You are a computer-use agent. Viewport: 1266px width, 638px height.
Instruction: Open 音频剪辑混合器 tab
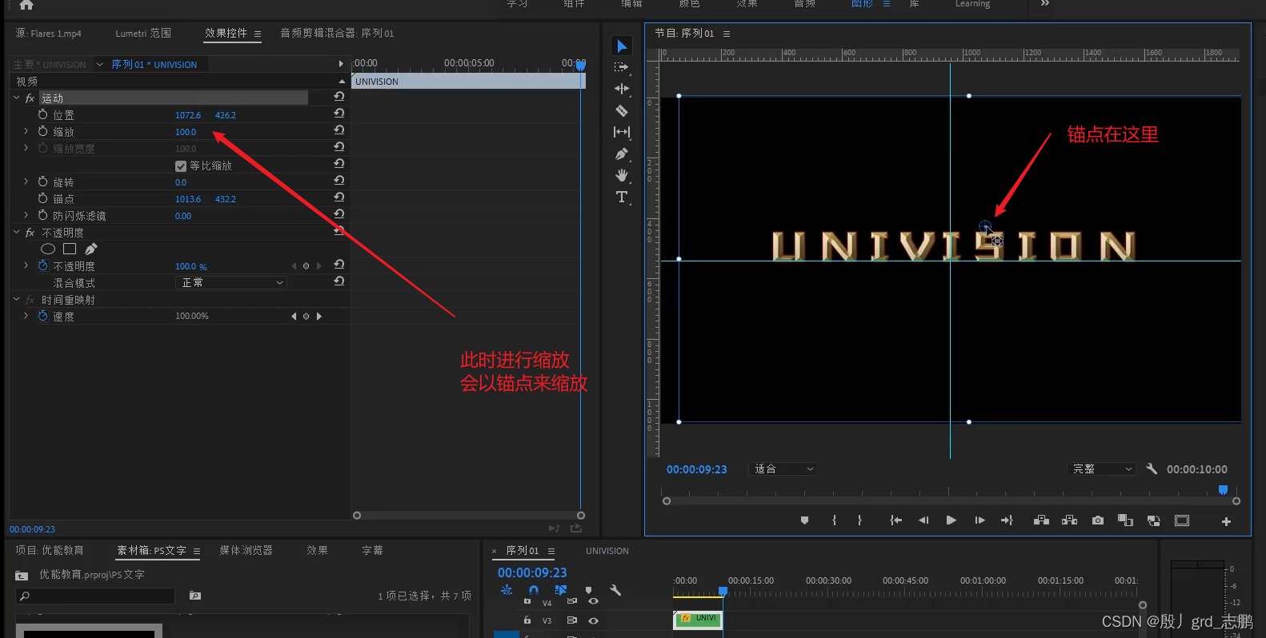337,34
